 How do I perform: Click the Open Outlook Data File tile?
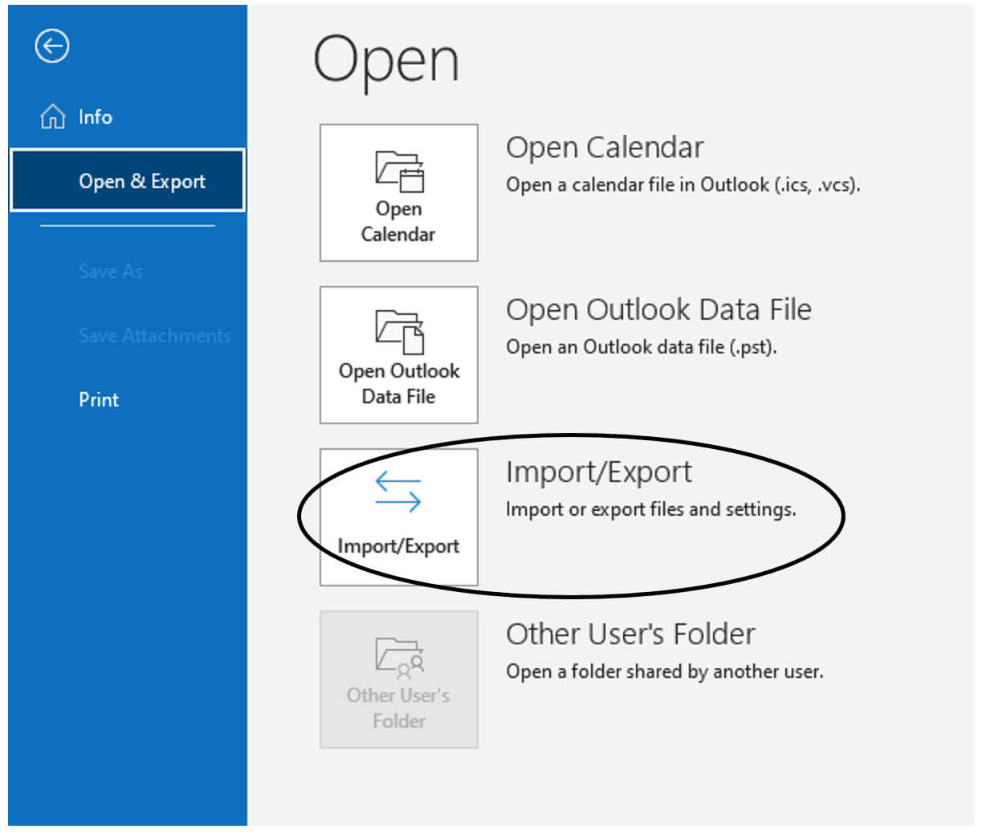coord(398,355)
